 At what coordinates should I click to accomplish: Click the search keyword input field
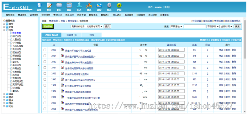[x=195, y=26]
